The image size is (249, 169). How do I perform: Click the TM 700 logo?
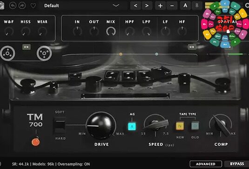click(x=35, y=120)
